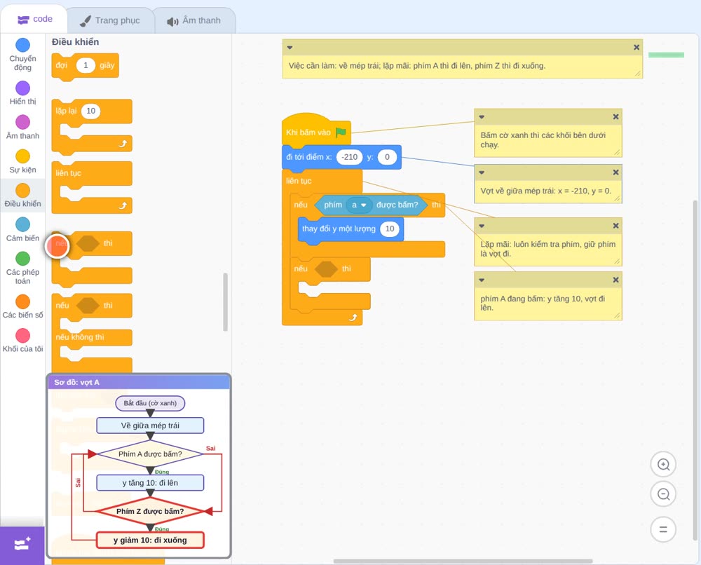Collapse the 'Việc cần làm' comment

click(x=290, y=48)
